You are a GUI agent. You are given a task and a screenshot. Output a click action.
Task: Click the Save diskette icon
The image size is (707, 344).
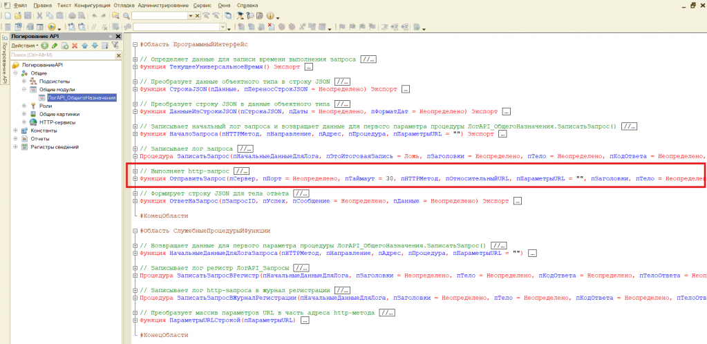click(x=28, y=16)
